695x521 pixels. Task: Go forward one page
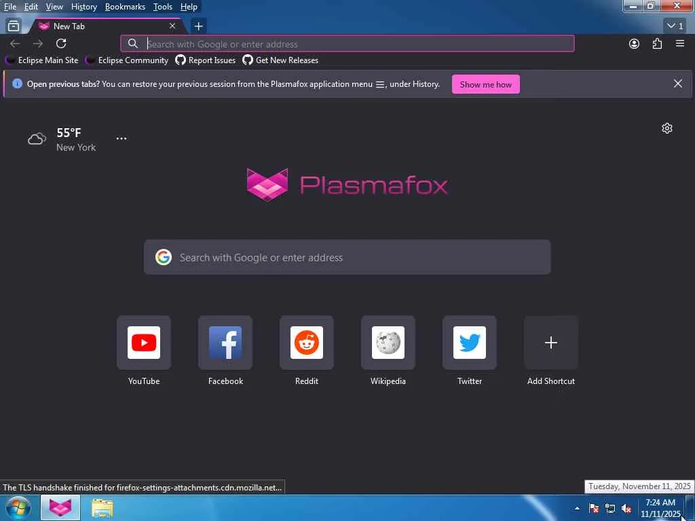coord(38,43)
